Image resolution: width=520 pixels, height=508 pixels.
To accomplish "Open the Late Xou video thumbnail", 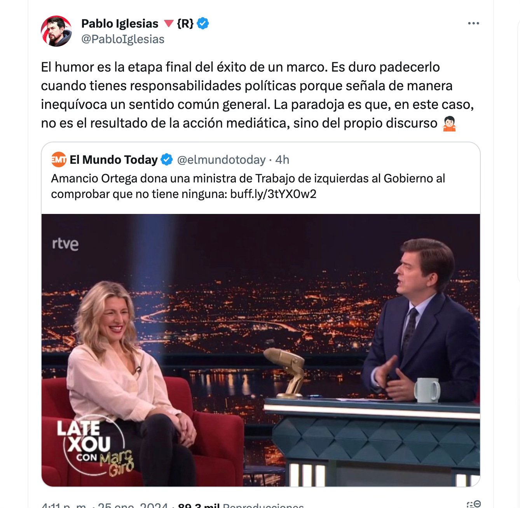I will 261,350.
